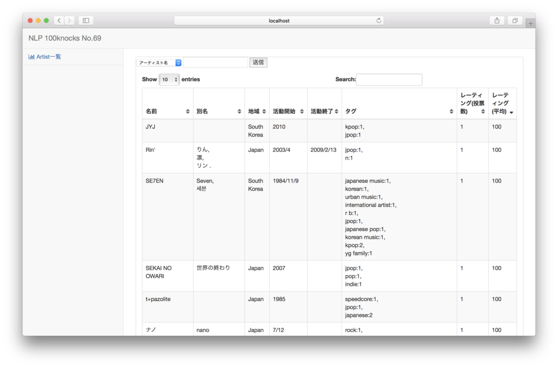Image resolution: width=558 pixels, height=368 pixels.
Task: Click the speedcore:1 tag text
Action: [x=361, y=299]
